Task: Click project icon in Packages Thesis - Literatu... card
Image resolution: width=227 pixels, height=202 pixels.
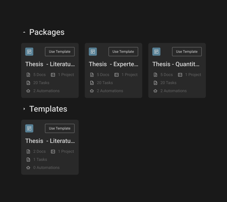Action: 53,75
